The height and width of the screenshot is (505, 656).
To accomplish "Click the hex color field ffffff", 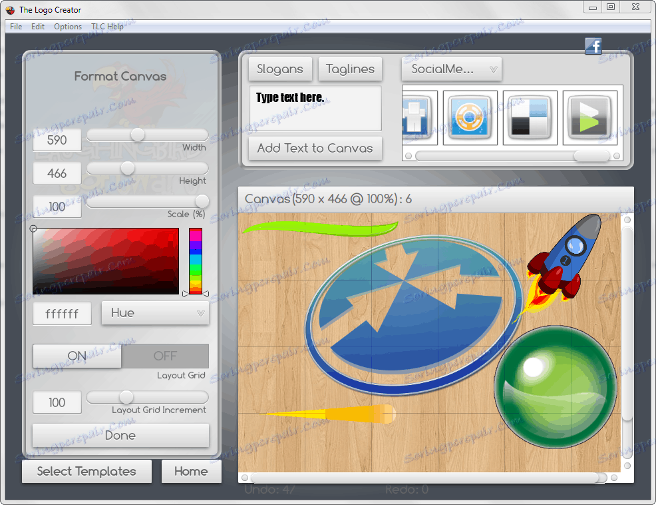I will coord(62,314).
